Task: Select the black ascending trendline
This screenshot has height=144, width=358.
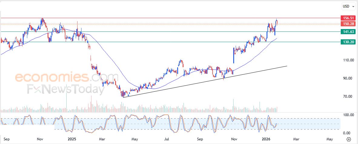Action: tap(205, 82)
